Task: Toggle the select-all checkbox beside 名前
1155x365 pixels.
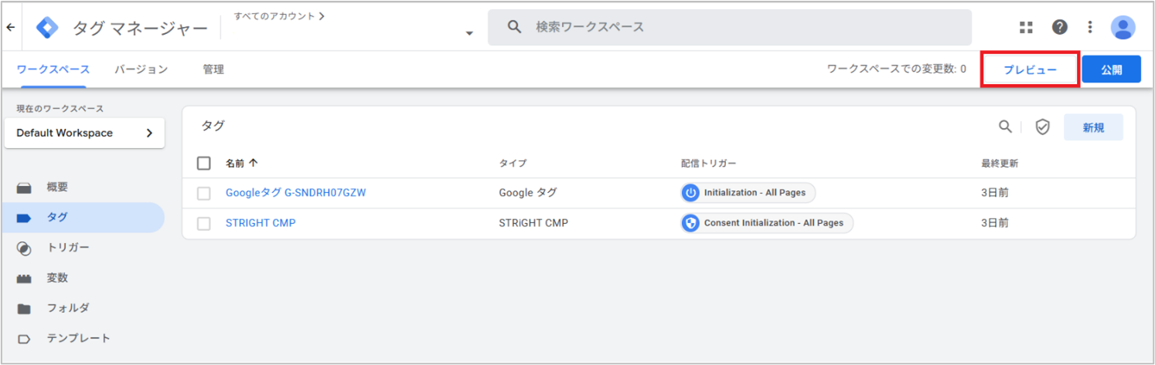Action: pyautogui.click(x=204, y=163)
